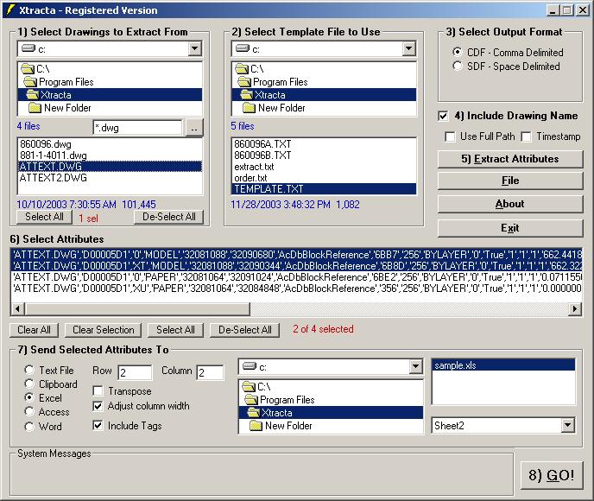
Task: Select Xtracta folder in template directory list
Action: point(324,95)
